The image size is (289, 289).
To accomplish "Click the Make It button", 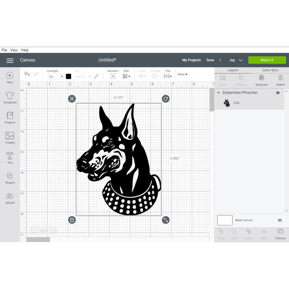I will point(267,60).
